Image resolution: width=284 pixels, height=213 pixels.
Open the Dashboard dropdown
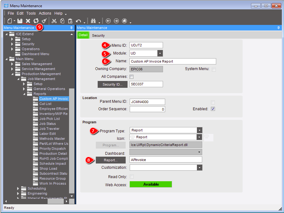click(199, 152)
